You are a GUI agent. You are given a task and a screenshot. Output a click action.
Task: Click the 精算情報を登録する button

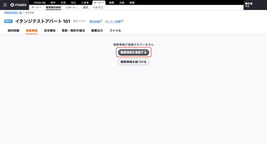pos(133,53)
